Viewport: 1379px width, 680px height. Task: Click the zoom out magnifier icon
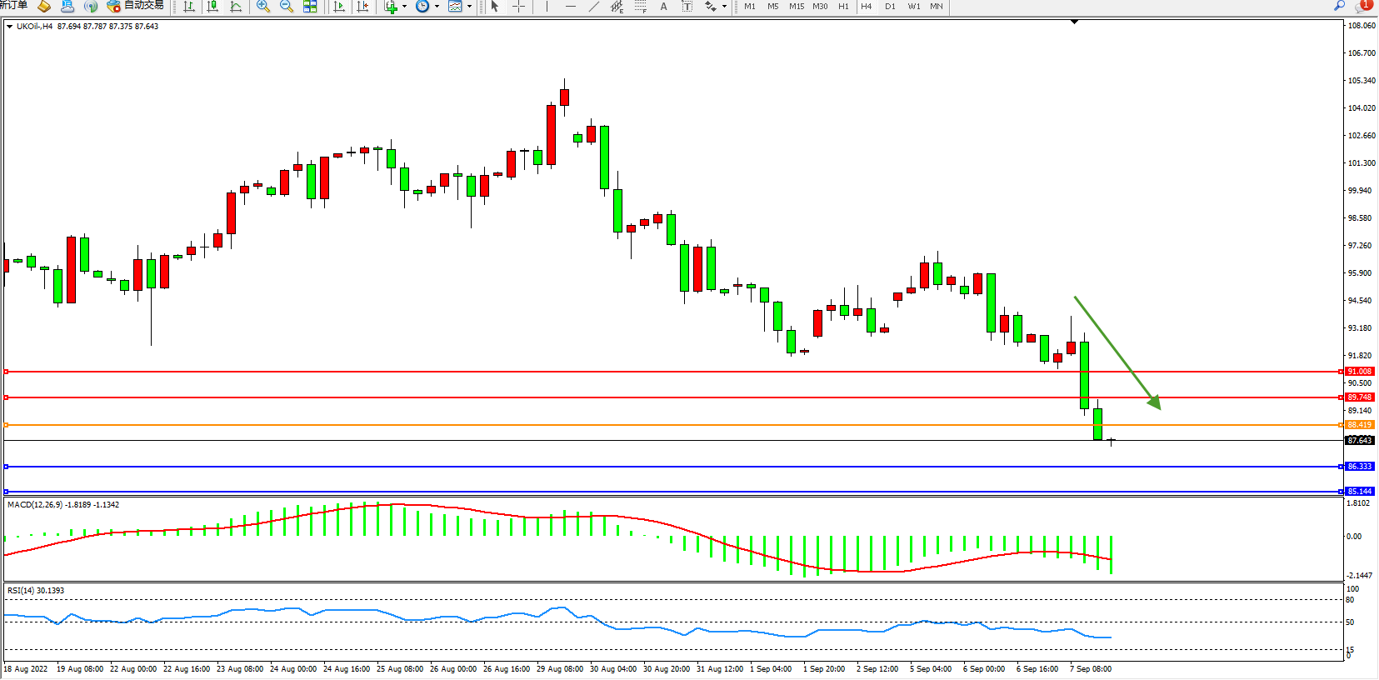pyautogui.click(x=287, y=7)
